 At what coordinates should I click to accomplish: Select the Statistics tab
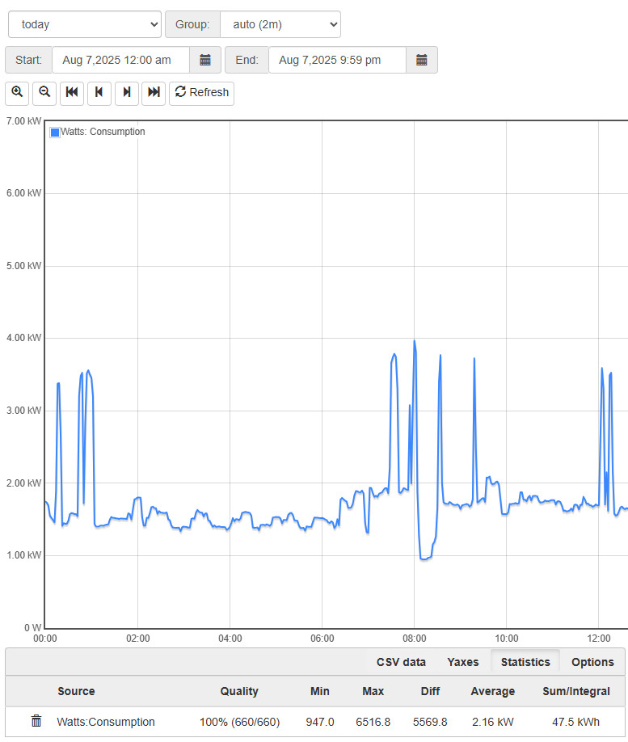coord(525,662)
